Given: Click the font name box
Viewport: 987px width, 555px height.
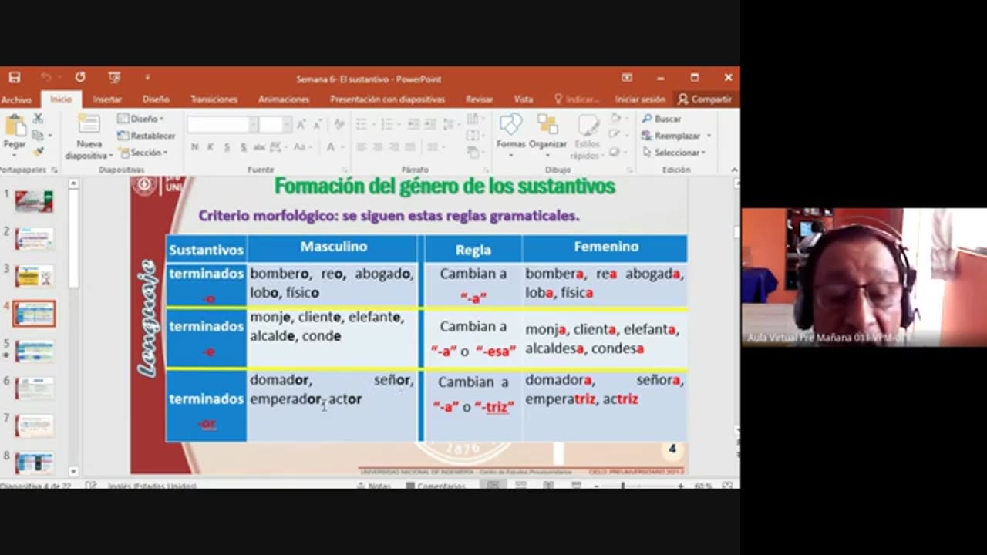Looking at the screenshot, I should pos(218,125).
